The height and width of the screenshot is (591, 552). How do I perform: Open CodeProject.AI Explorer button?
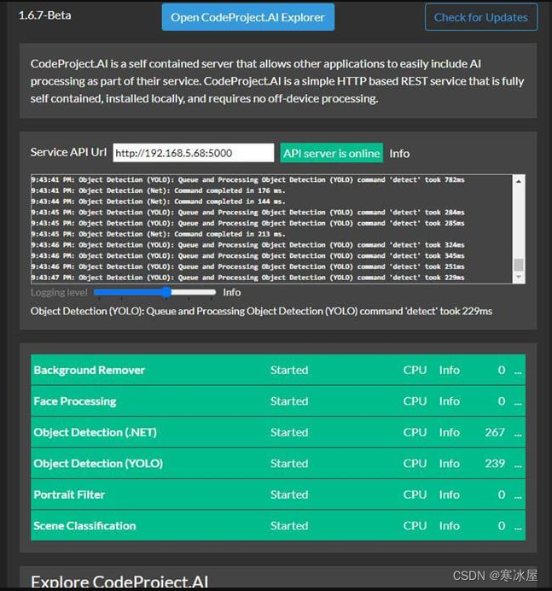(x=247, y=17)
